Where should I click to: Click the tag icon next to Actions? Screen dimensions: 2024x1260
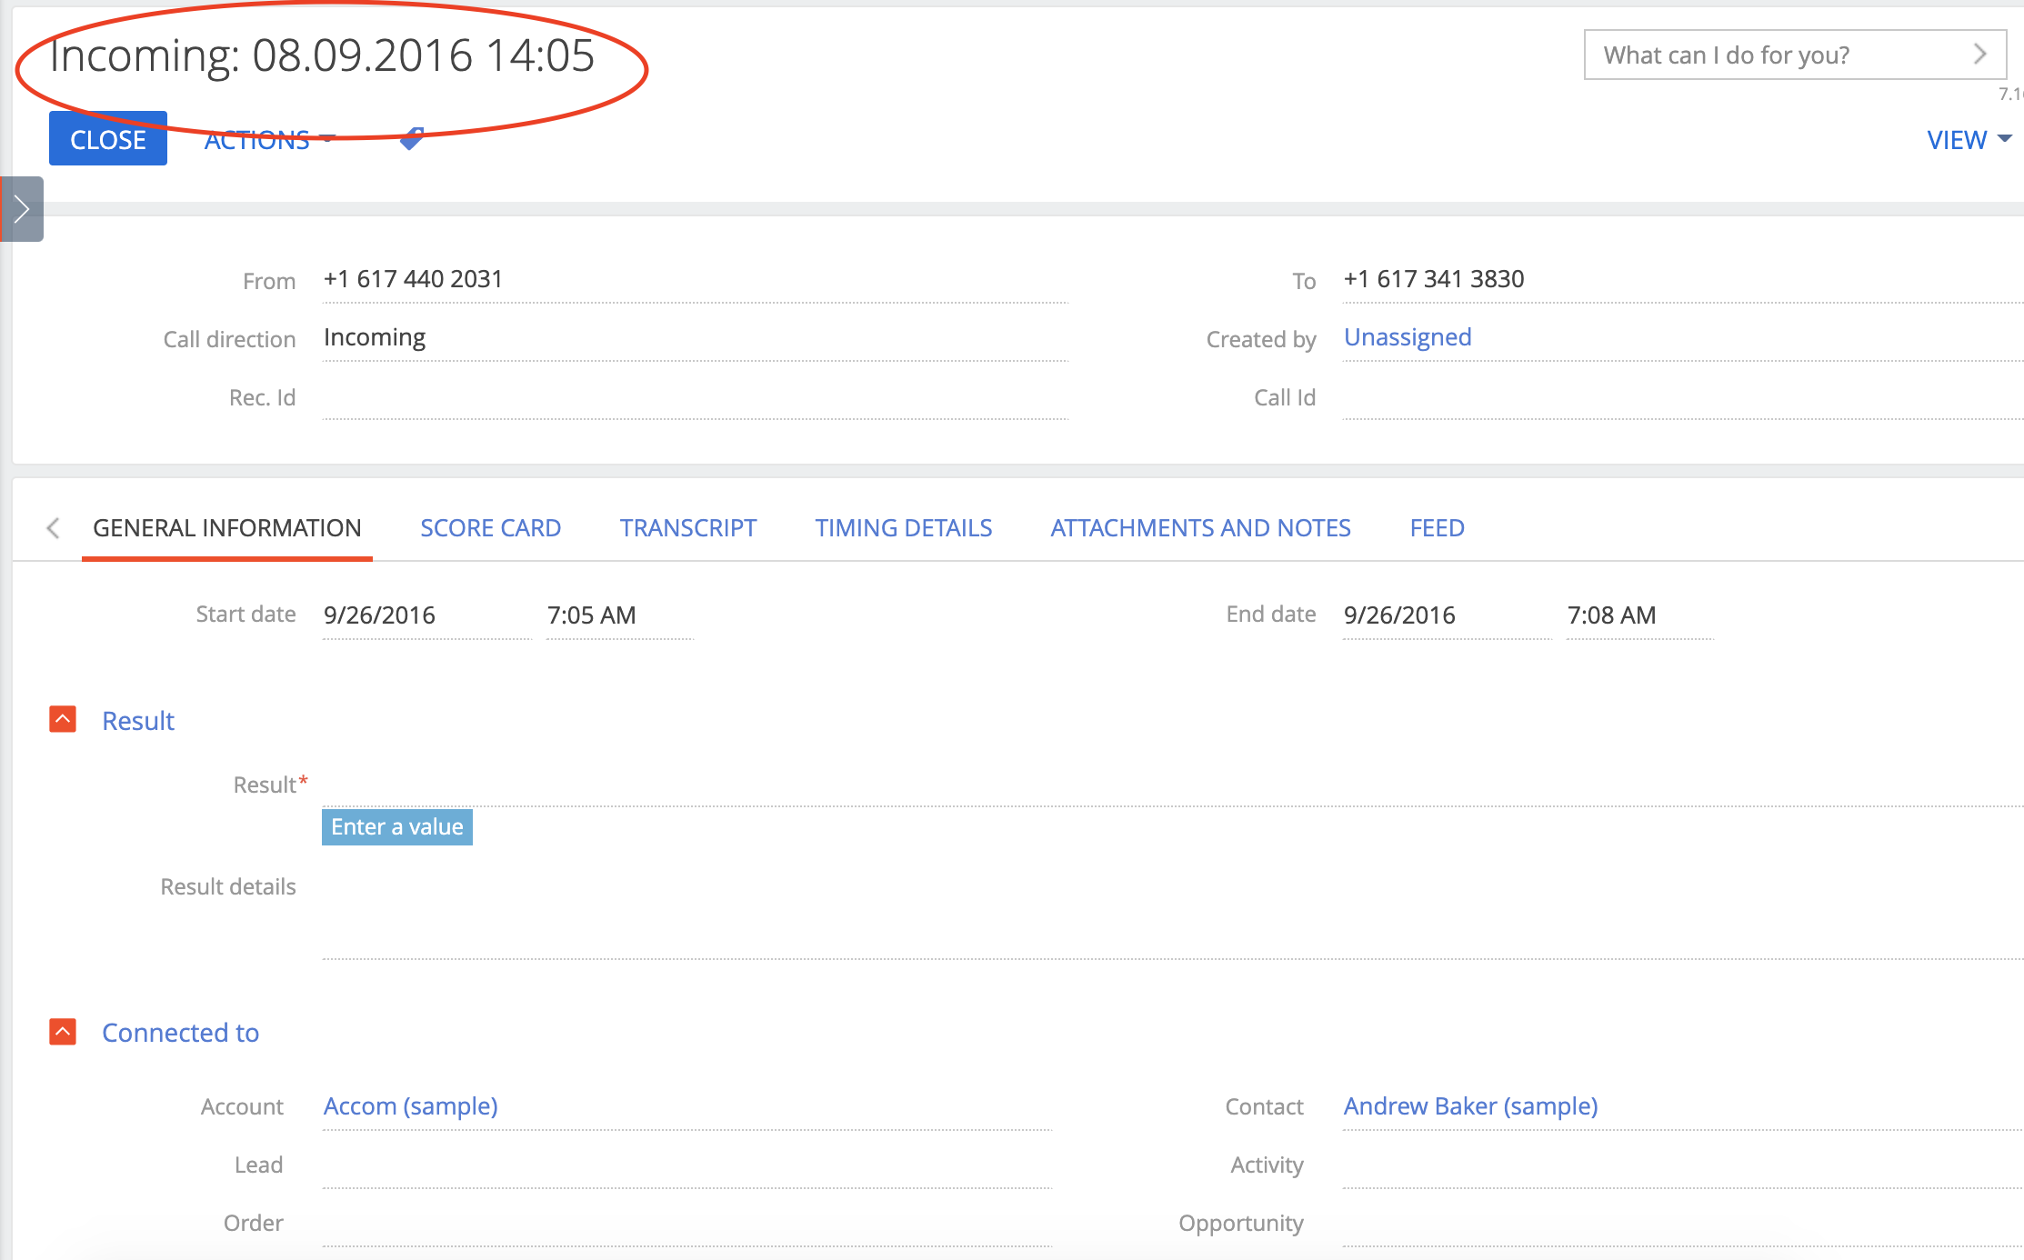[412, 138]
